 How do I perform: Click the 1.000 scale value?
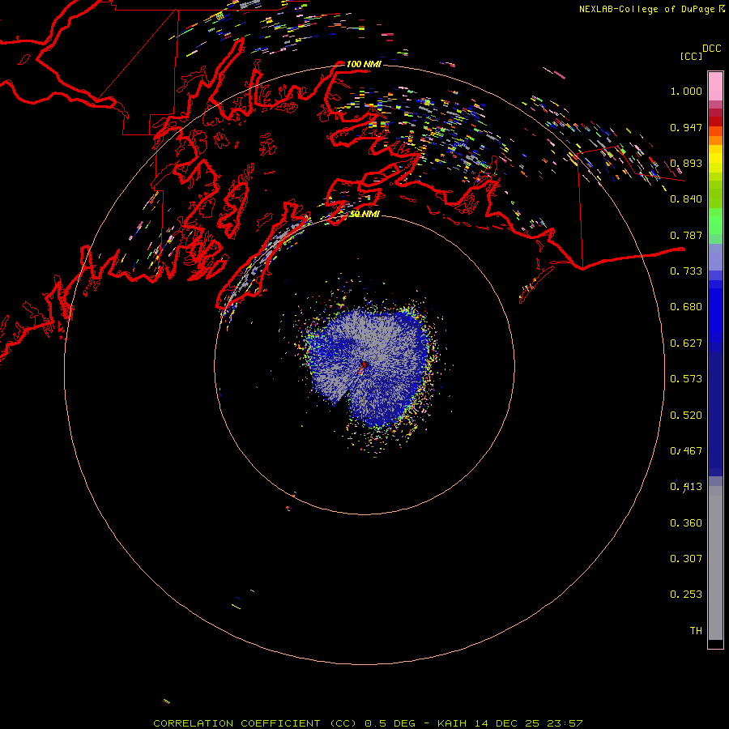click(x=686, y=91)
